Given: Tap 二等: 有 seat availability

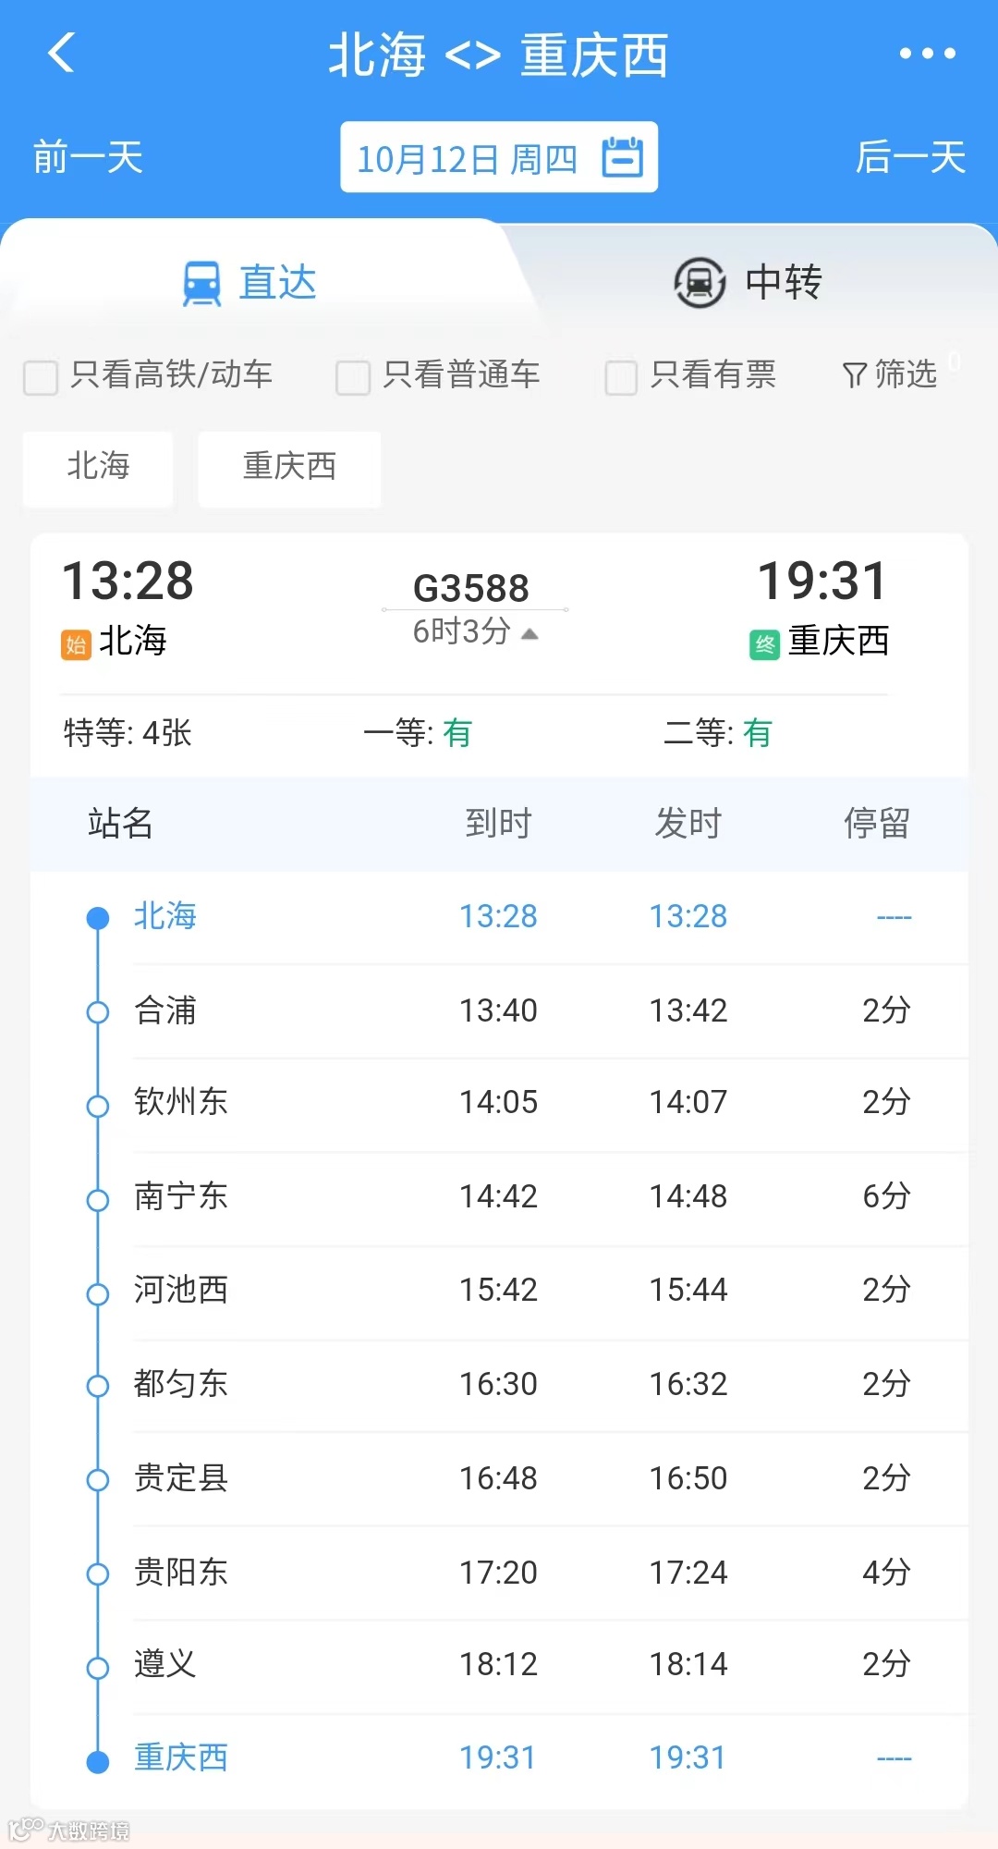Looking at the screenshot, I should tap(718, 733).
